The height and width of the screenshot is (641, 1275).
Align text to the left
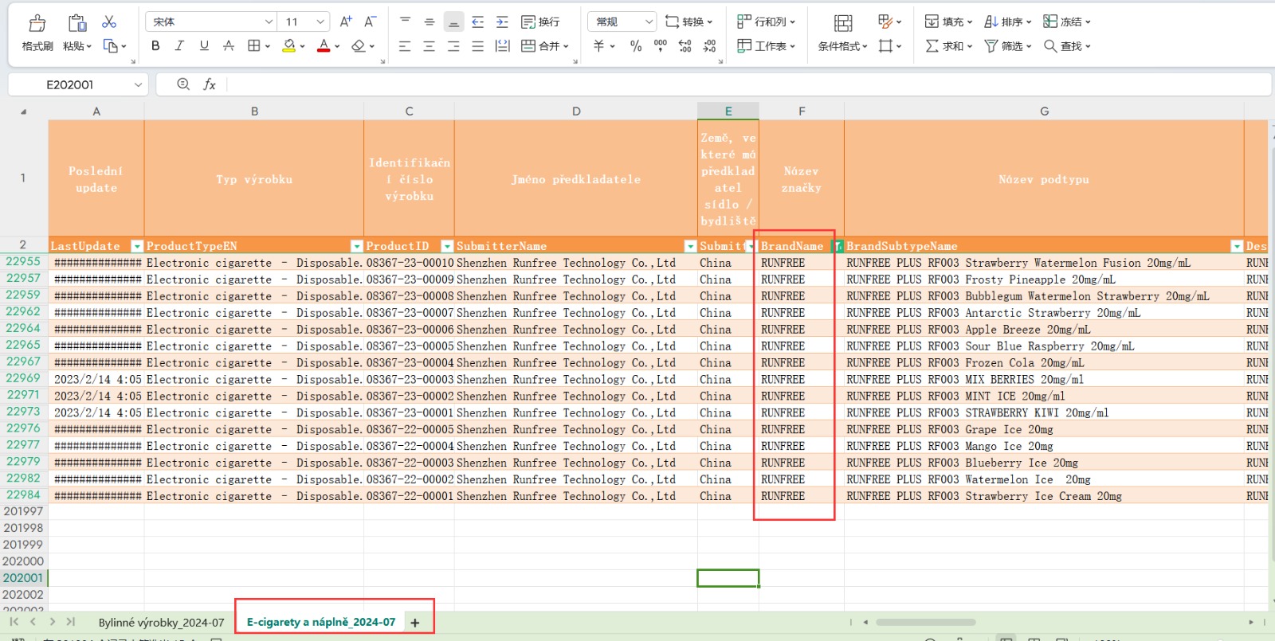pos(405,46)
